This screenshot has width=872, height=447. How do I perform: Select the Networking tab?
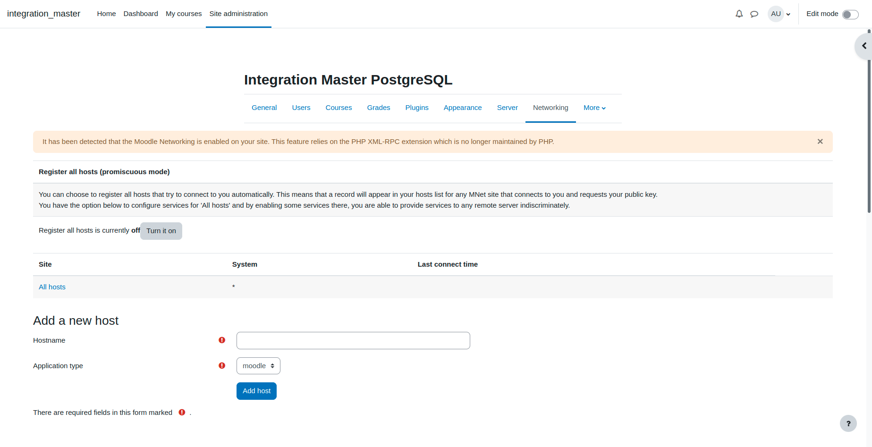tap(550, 108)
